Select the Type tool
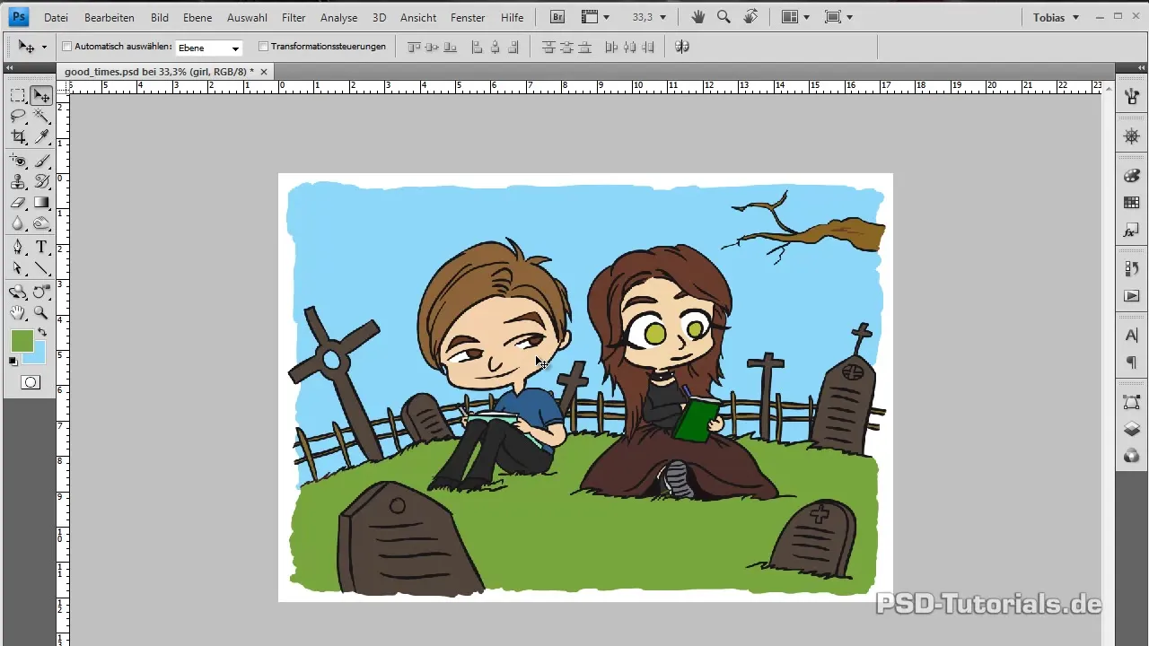This screenshot has width=1149, height=646. point(41,247)
